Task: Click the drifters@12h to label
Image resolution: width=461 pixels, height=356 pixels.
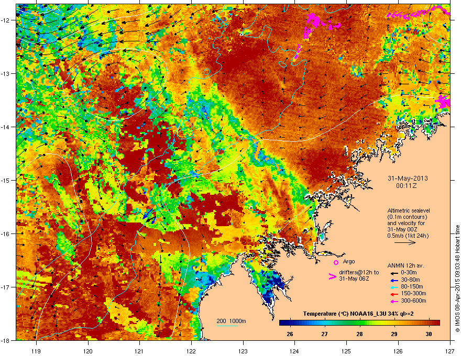Action: click(x=359, y=272)
